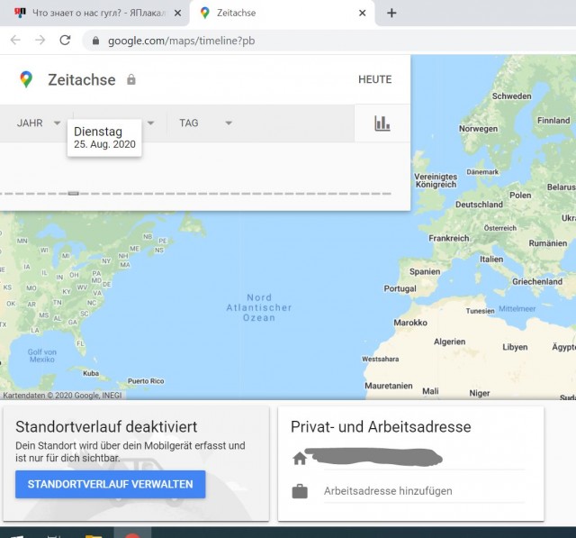This screenshot has height=538, width=576.
Task: Click the 'Marokko' label on map
Action: [410, 323]
